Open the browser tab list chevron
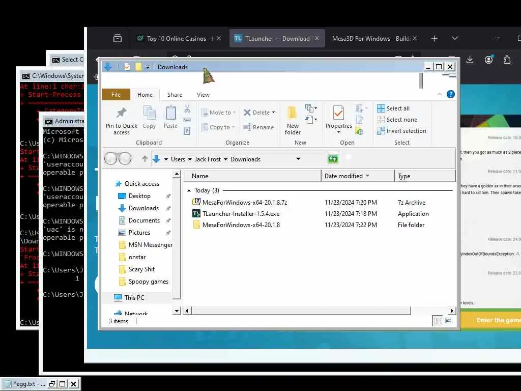This screenshot has height=391, width=521. (x=455, y=38)
